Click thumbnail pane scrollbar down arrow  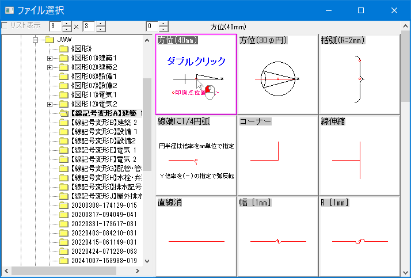pos(405,272)
